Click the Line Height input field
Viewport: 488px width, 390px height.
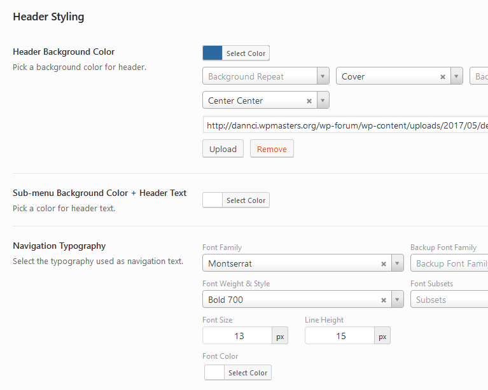[x=340, y=336]
